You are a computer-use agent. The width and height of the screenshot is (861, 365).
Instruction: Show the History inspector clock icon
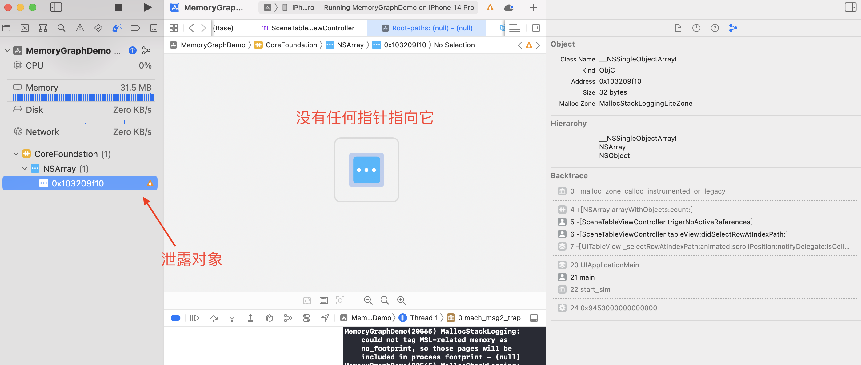coord(696,28)
